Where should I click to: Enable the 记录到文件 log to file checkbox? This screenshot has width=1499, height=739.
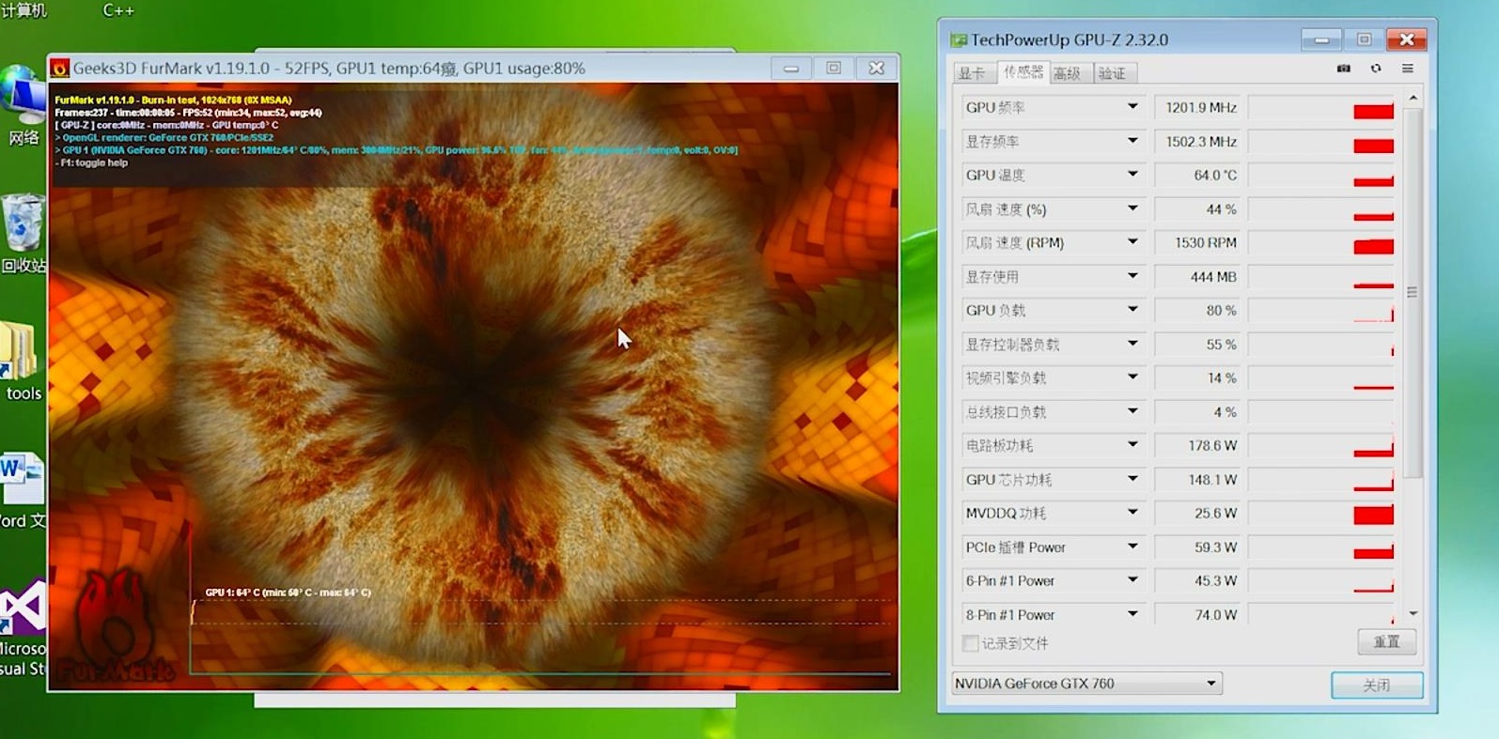[970, 643]
